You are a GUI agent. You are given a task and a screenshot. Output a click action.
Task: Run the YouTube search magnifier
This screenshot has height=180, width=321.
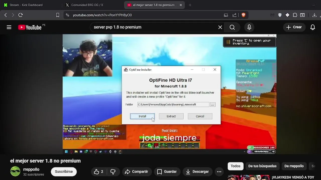(232, 27)
